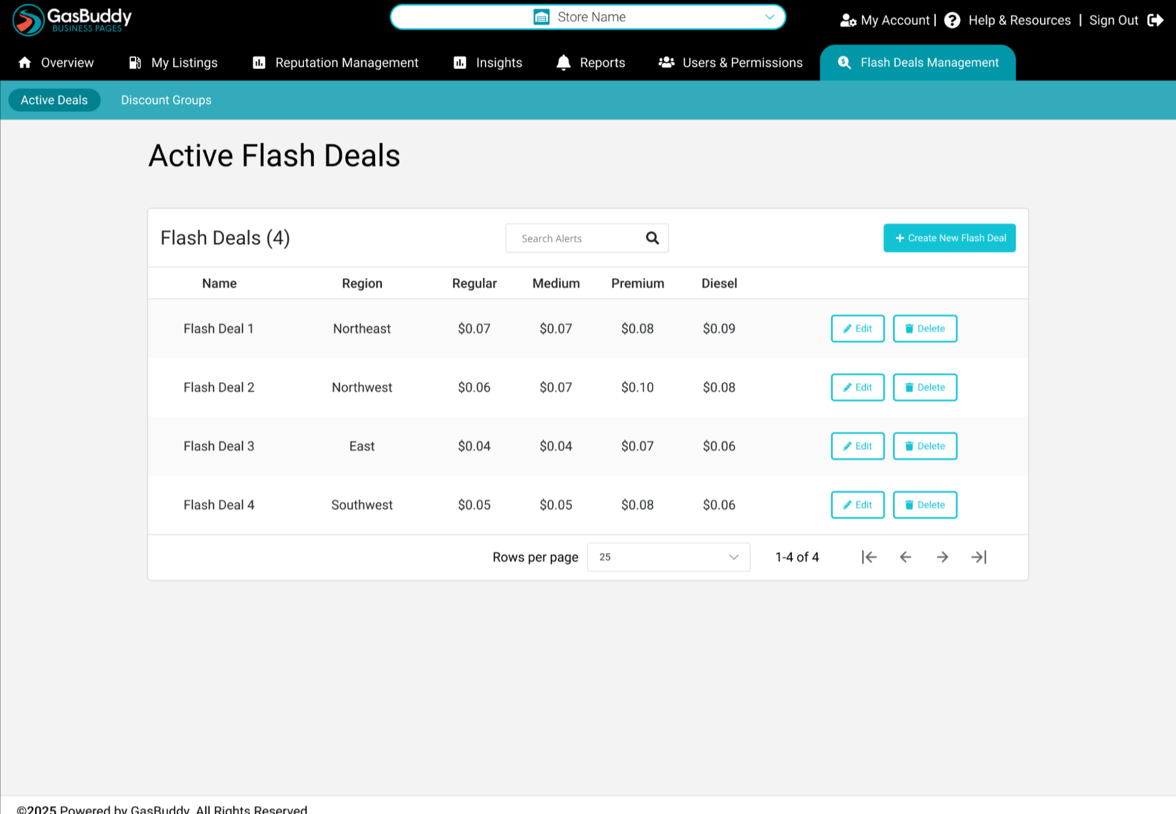This screenshot has width=1176, height=814.
Task: Open Help & Resources link
Action: 1019,20
